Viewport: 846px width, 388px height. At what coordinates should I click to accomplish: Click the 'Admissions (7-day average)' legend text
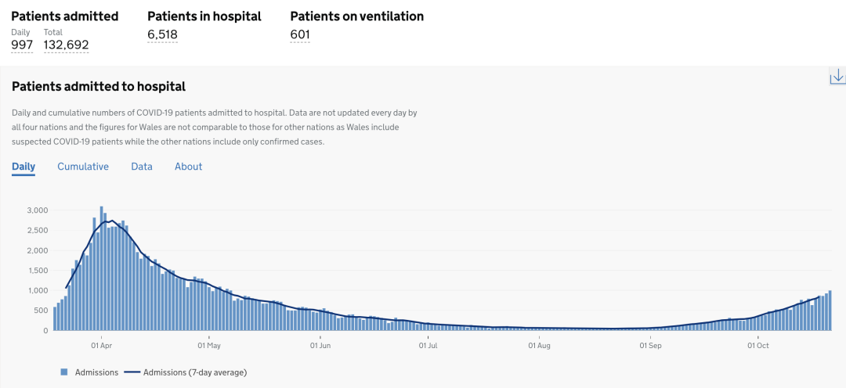click(x=201, y=372)
